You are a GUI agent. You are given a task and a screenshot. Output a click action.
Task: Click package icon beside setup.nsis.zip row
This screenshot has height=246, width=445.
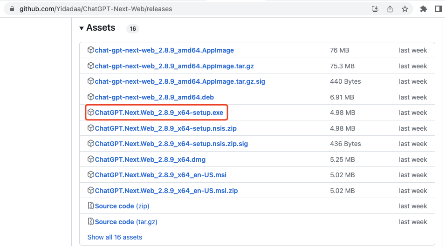[90, 128]
